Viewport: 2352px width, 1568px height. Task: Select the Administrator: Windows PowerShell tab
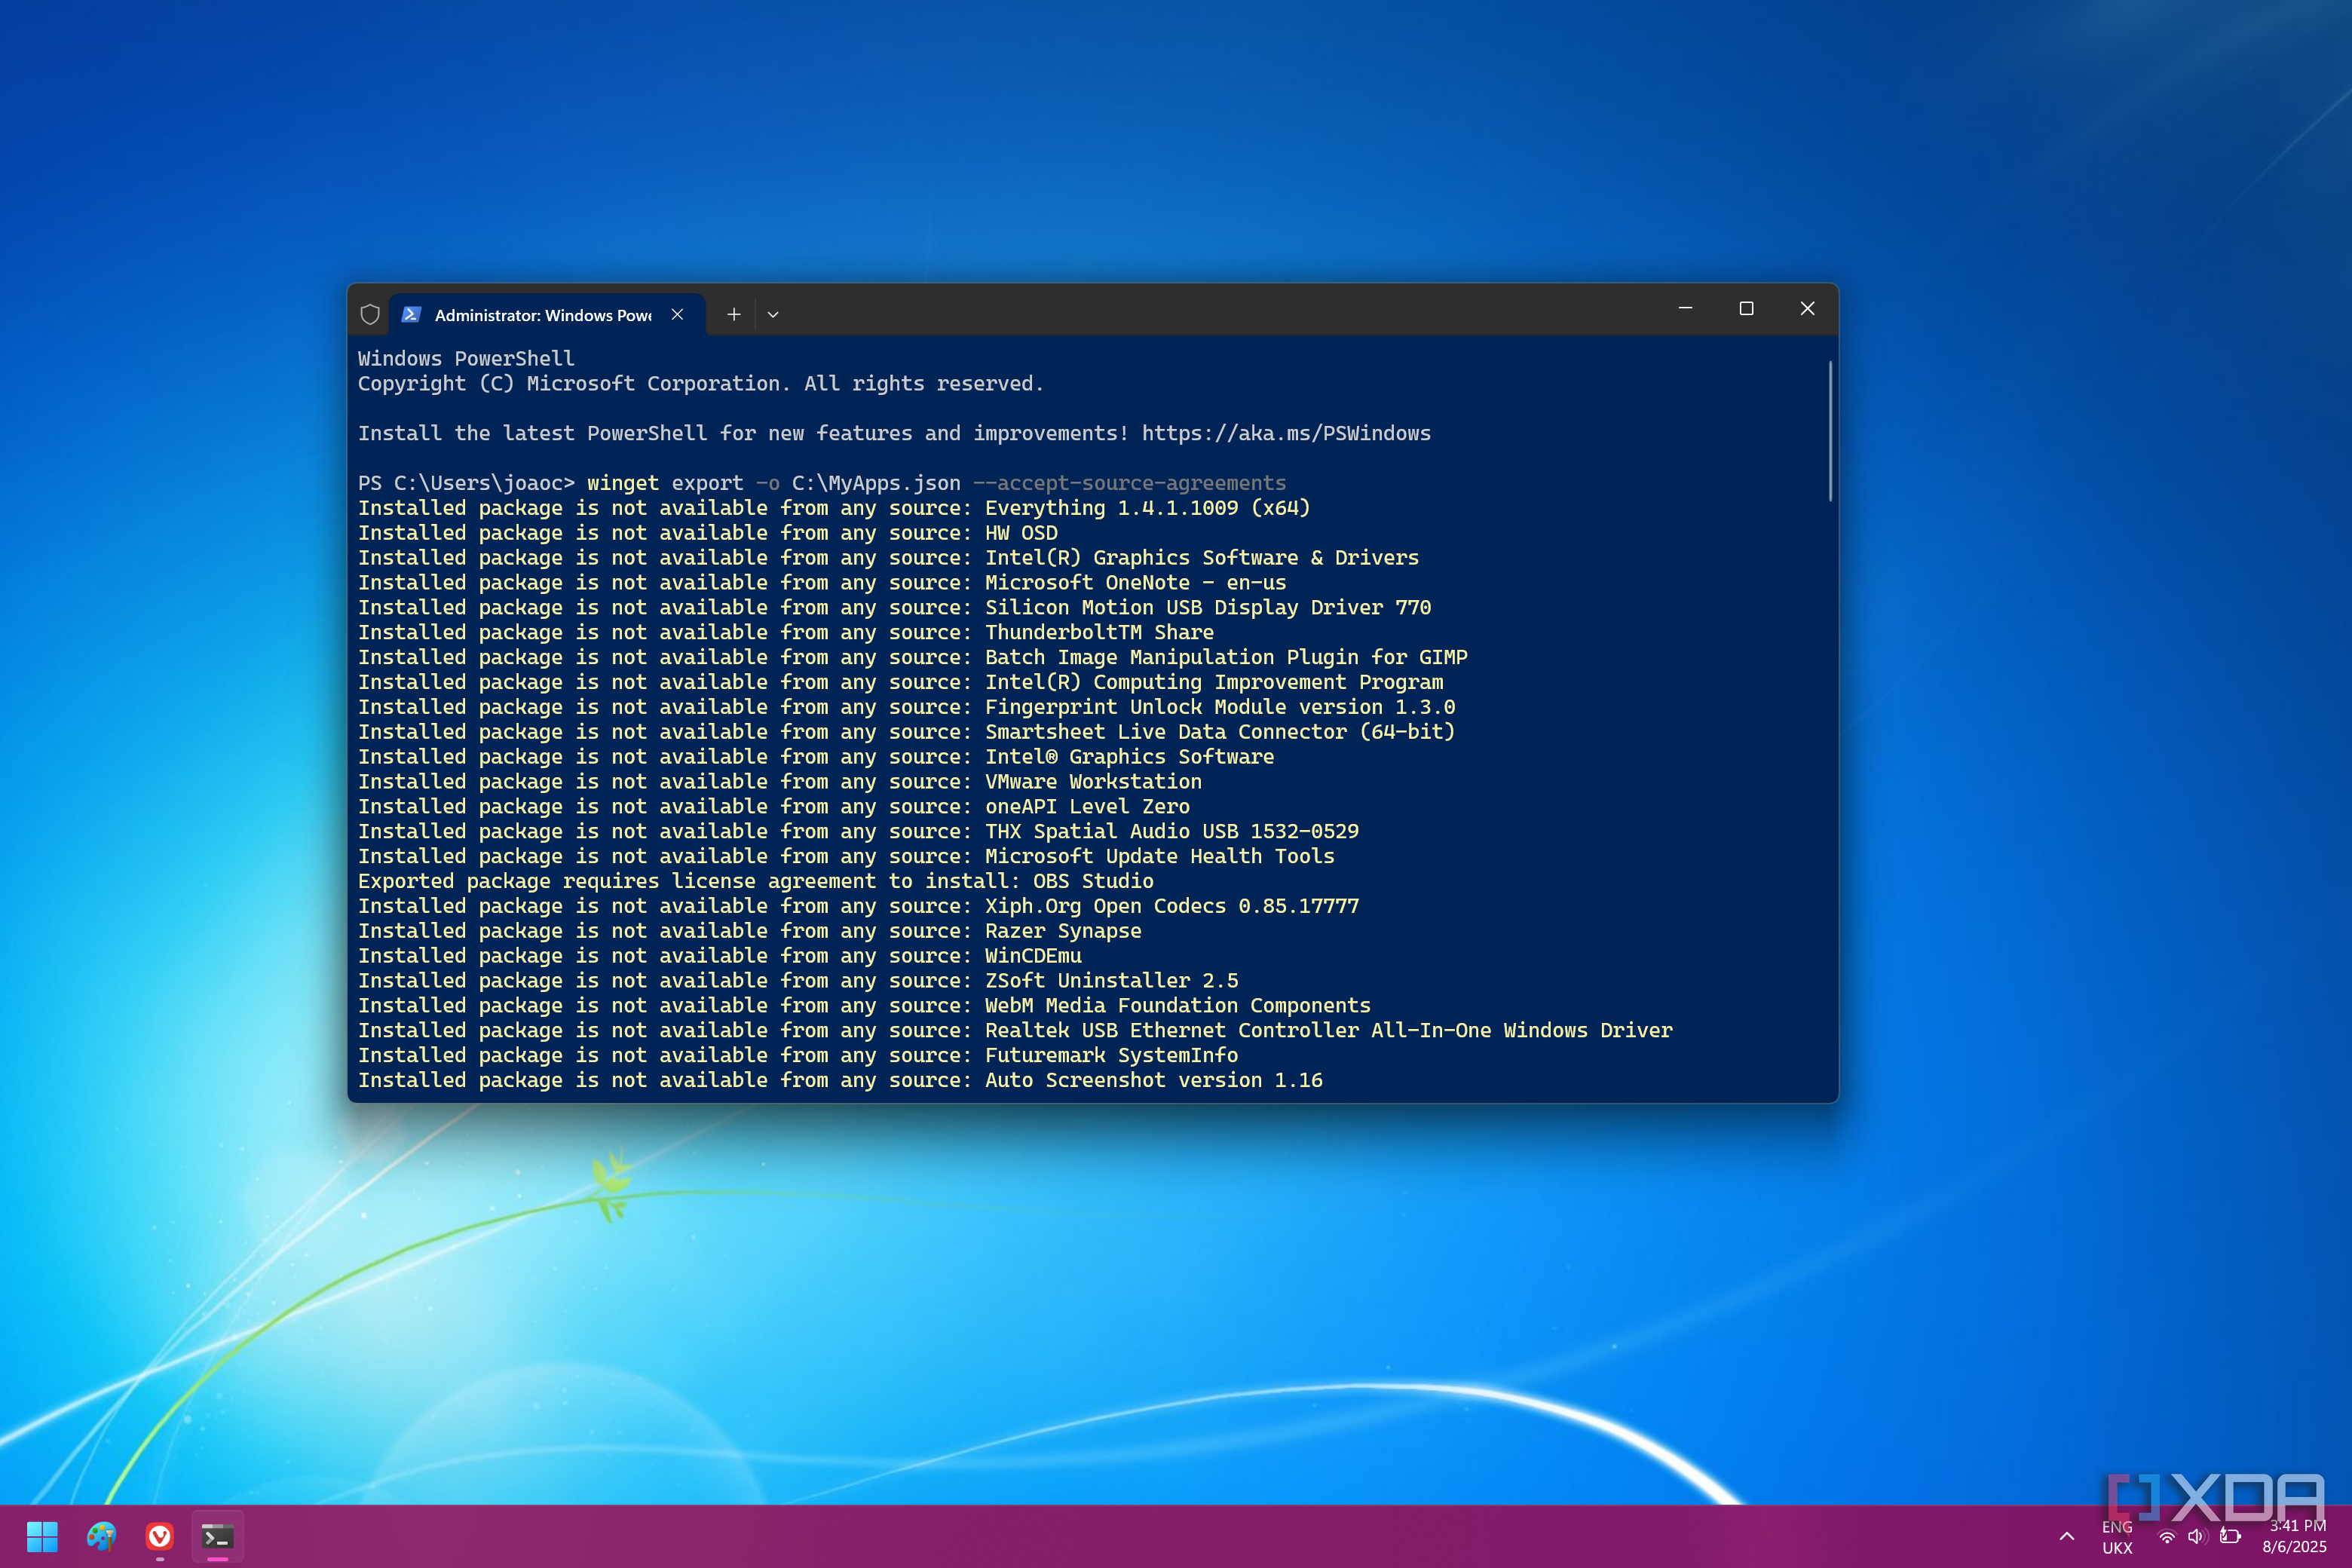[x=542, y=315]
